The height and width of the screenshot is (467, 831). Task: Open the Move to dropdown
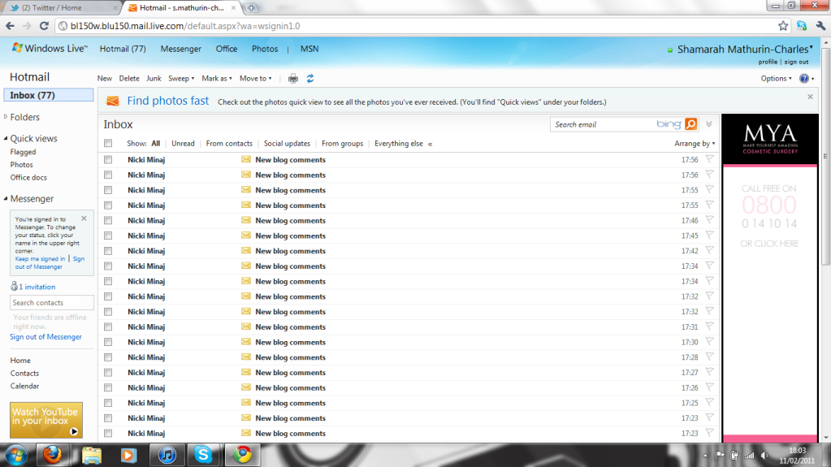click(x=255, y=79)
